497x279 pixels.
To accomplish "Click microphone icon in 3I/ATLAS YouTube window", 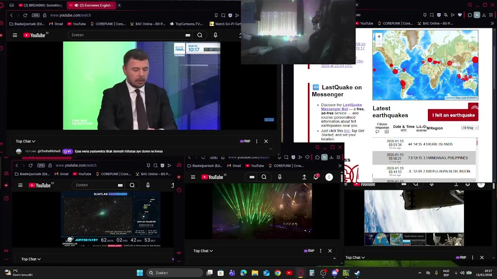I will pyautogui.click(x=148, y=185).
